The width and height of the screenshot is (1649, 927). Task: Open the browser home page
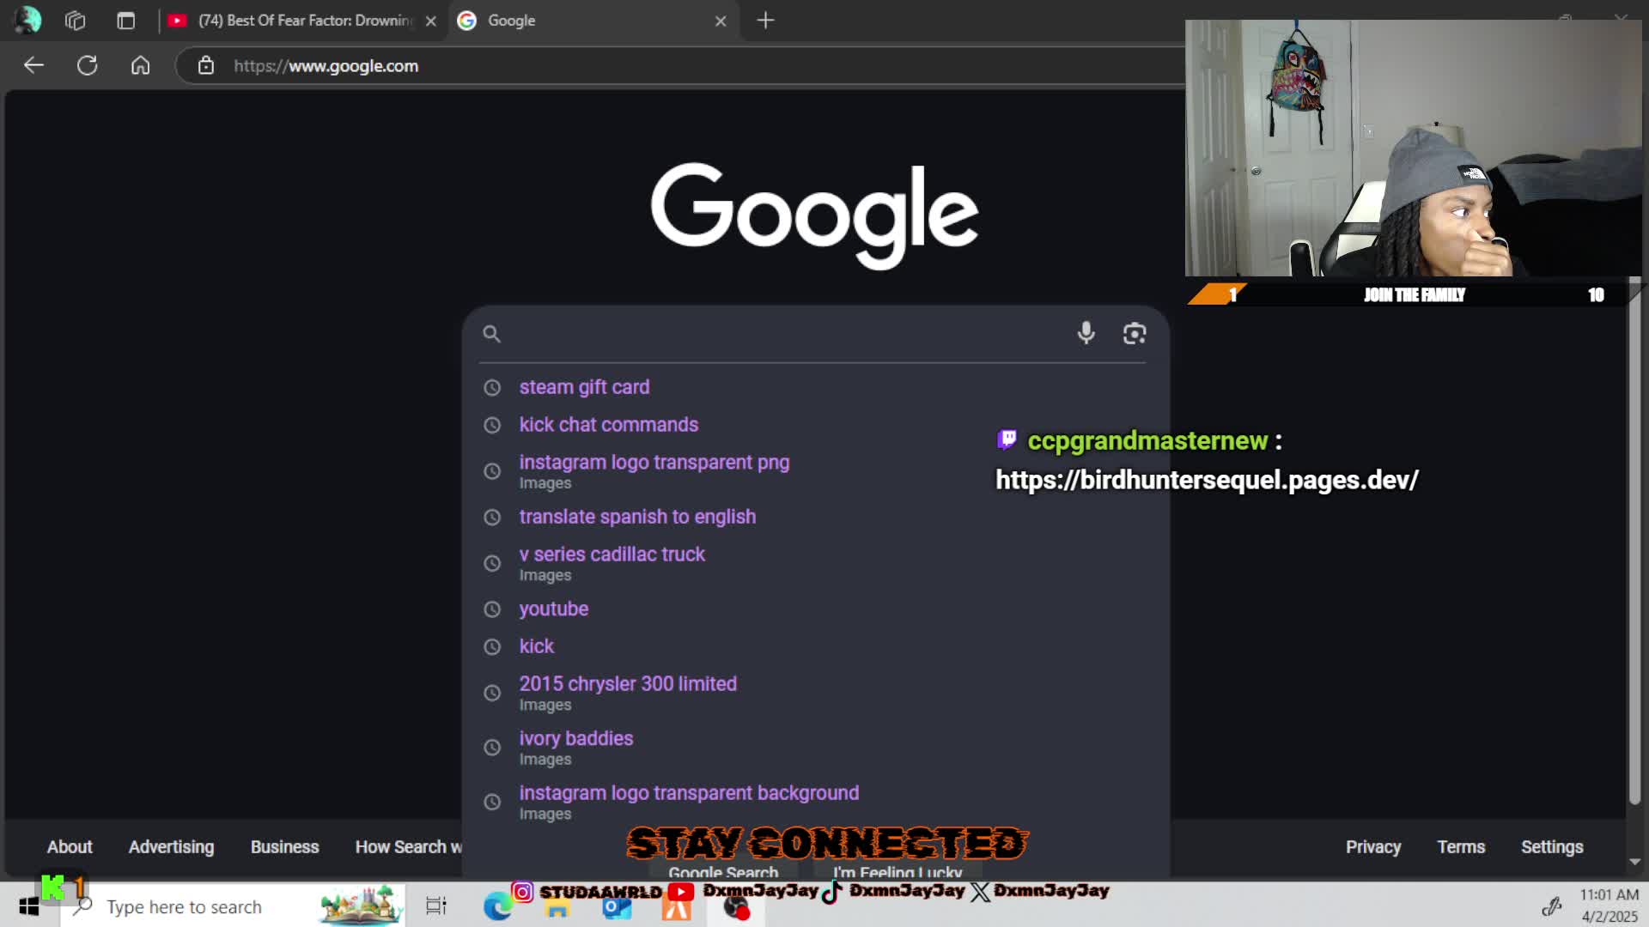point(140,65)
